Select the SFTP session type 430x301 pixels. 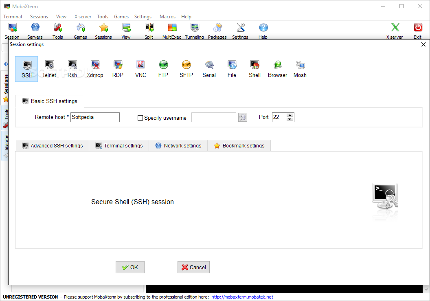(x=186, y=69)
